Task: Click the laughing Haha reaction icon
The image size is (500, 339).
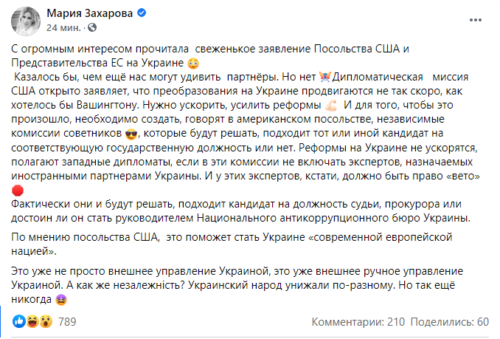Action: point(32,321)
